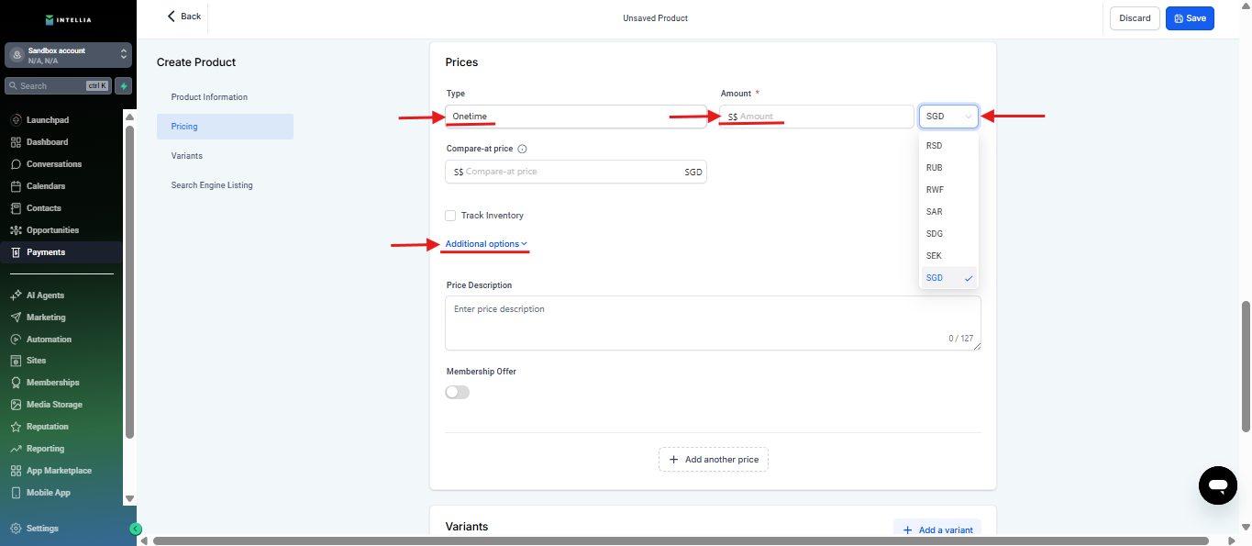Image resolution: width=1252 pixels, height=546 pixels.
Task: Select SEK from the currency list
Action: point(935,256)
